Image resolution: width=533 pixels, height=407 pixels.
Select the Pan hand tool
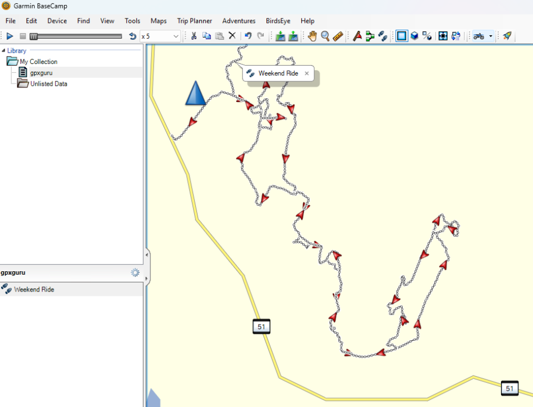[313, 36]
